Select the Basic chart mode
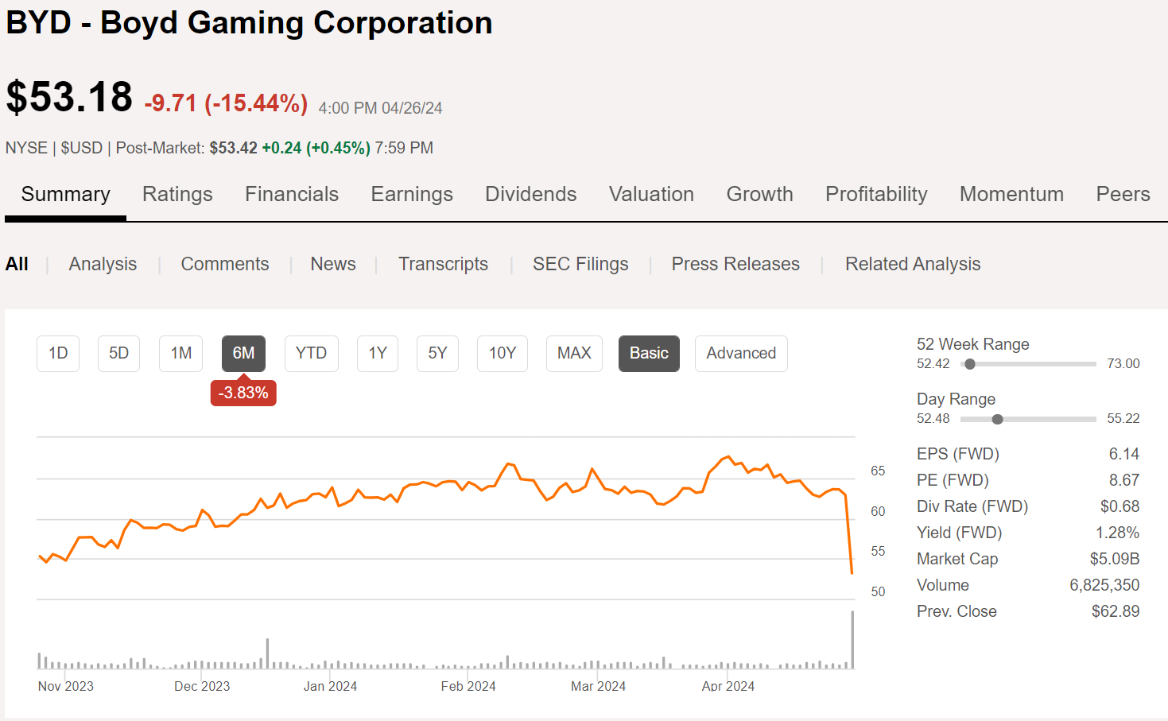 click(648, 354)
